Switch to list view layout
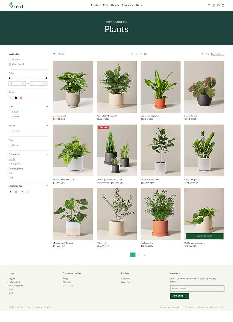 (x=132, y=54)
